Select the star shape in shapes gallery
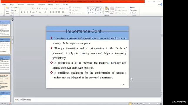 click(100, 13)
